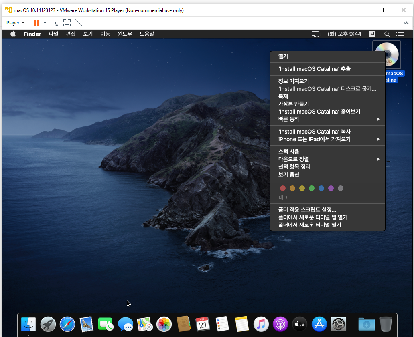This screenshot has height=337, width=414.
Task: Open App Store from the Dock
Action: (319, 324)
